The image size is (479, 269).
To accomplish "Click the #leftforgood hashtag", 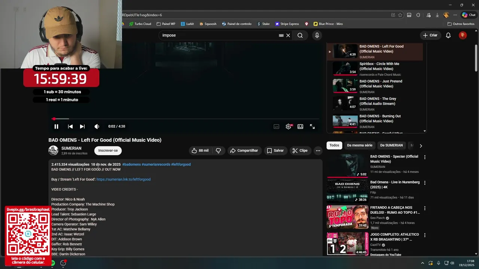I will coord(181,164).
